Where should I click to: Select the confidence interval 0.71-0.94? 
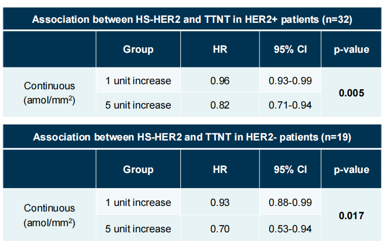(x=290, y=105)
